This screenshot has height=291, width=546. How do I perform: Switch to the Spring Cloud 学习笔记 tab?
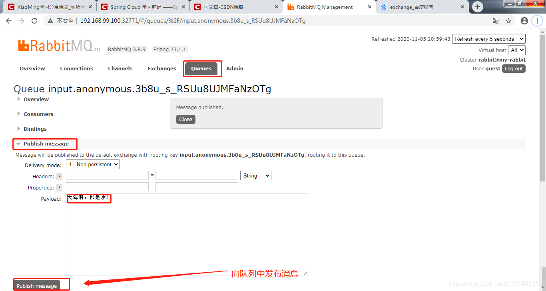pyautogui.click(x=144, y=7)
